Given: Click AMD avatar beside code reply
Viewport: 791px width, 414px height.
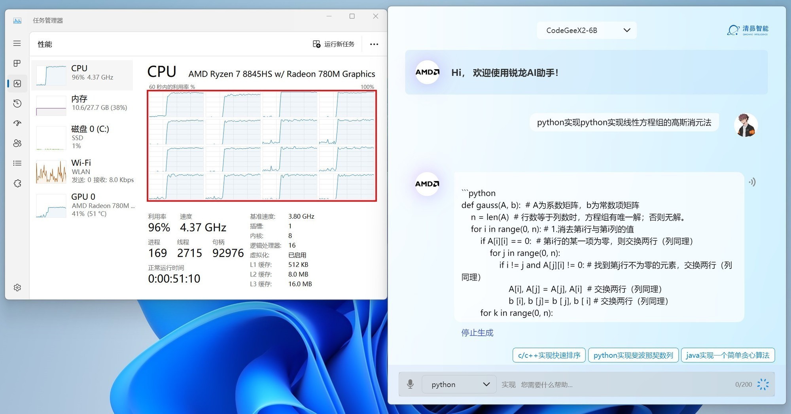Looking at the screenshot, I should (x=427, y=184).
